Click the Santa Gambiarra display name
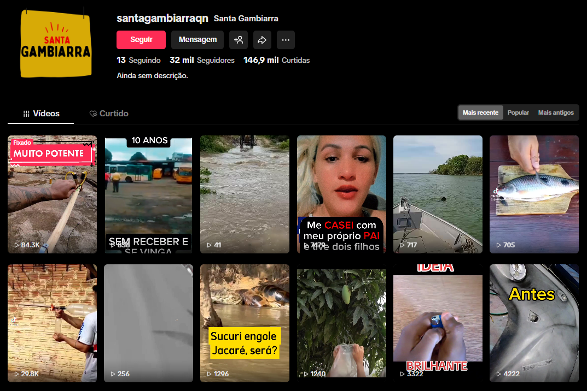This screenshot has width=587, height=391. (246, 19)
